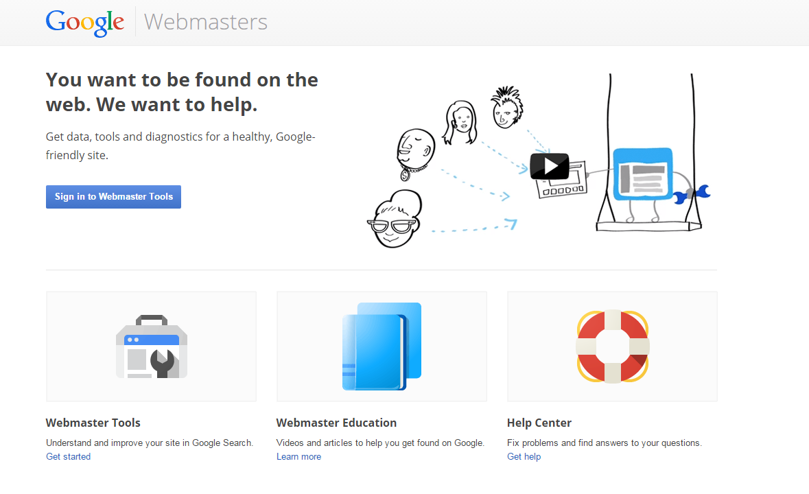The width and height of the screenshot is (809, 494).
Task: Click the blue browser window illustration
Action: pos(643,172)
